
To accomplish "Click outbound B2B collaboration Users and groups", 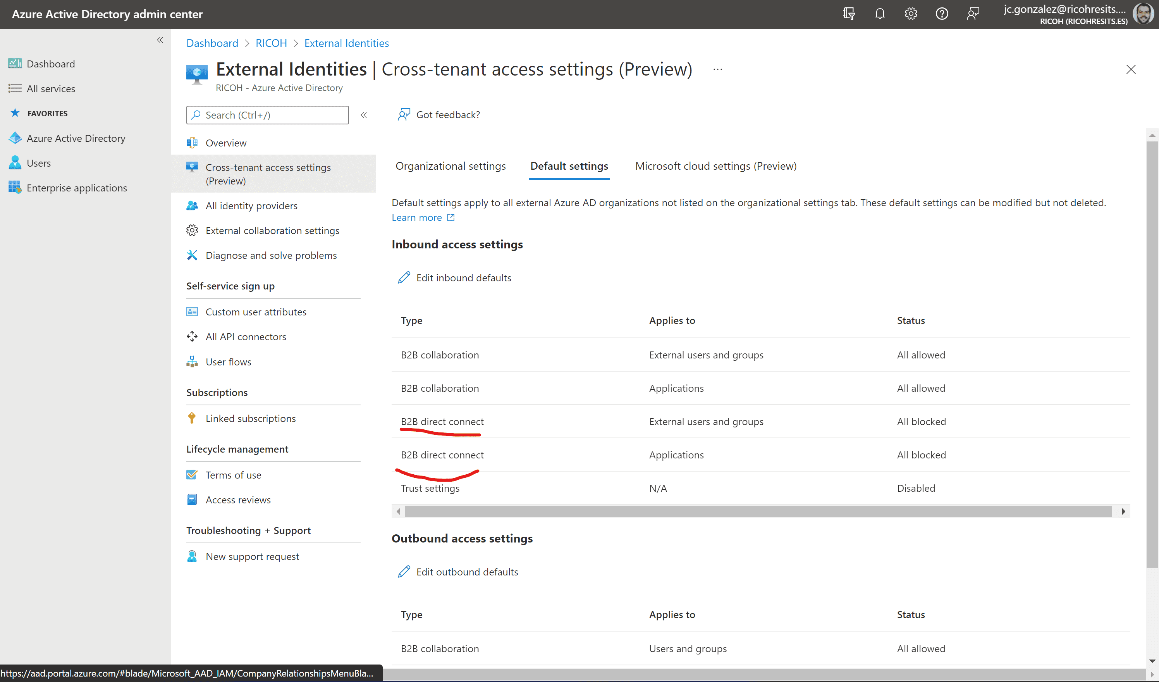I will click(761, 648).
